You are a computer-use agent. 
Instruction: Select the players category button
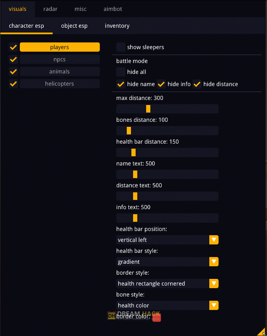(59, 47)
